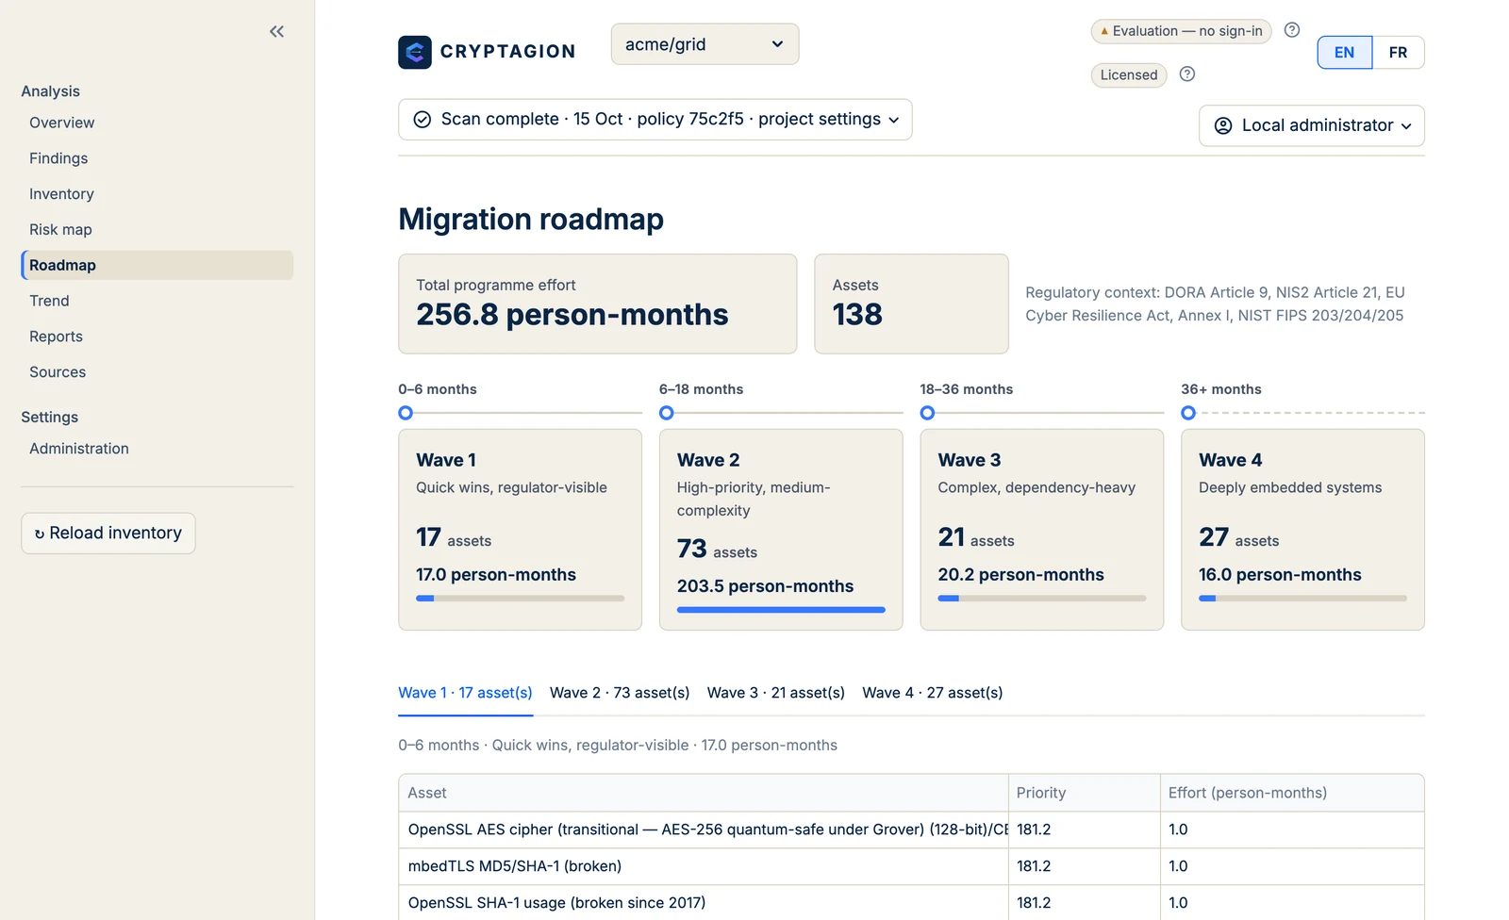Click the user avatar icon in Local administrator
Viewport: 1509px width, 920px height.
point(1223,125)
